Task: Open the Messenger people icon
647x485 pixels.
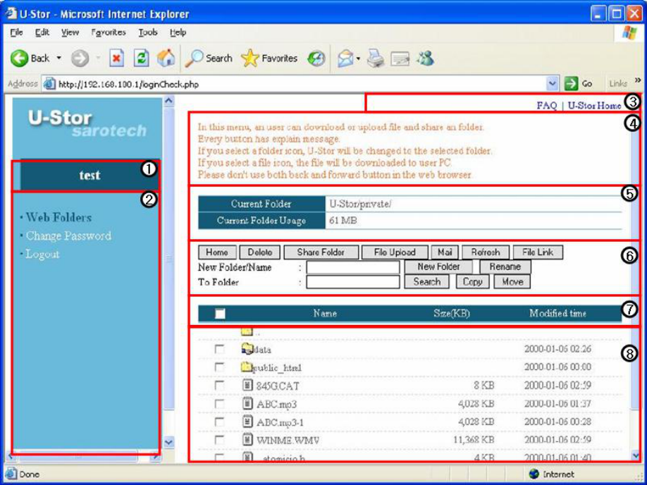Action: (x=425, y=59)
